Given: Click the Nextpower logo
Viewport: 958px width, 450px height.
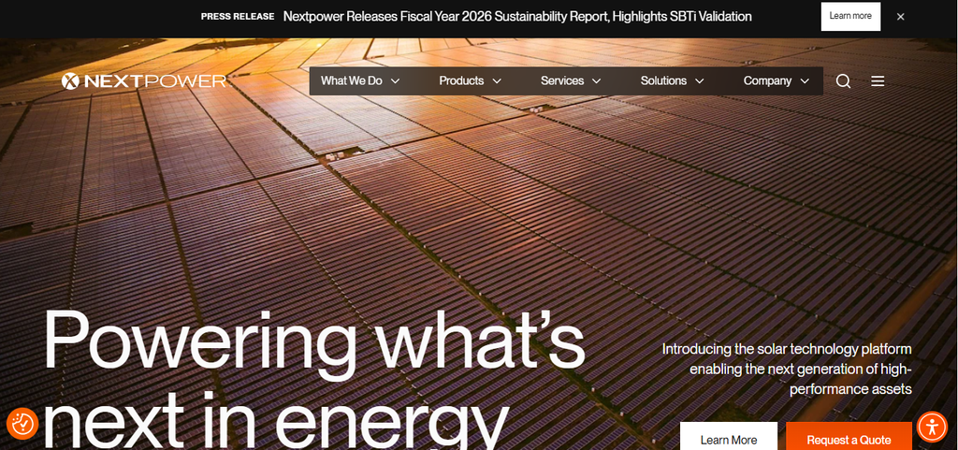Looking at the screenshot, I should tap(144, 81).
